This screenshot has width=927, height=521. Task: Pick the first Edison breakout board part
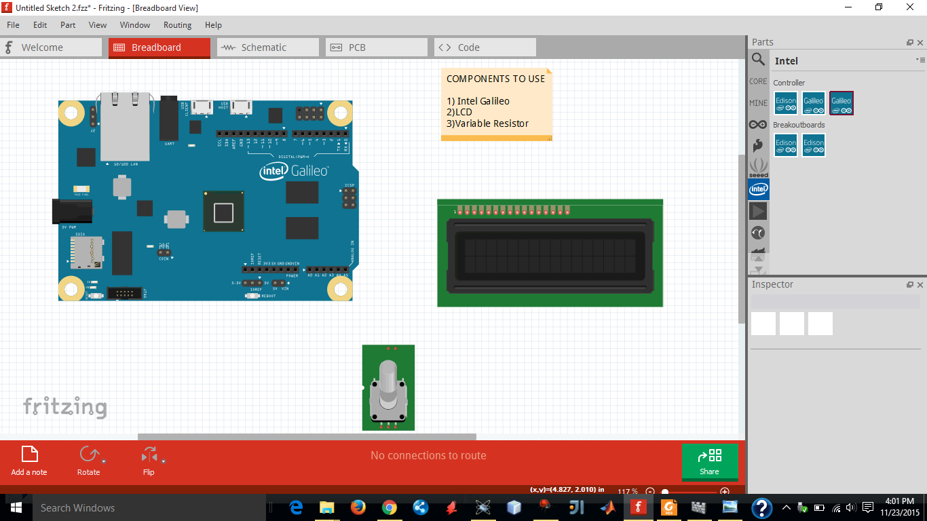(786, 145)
